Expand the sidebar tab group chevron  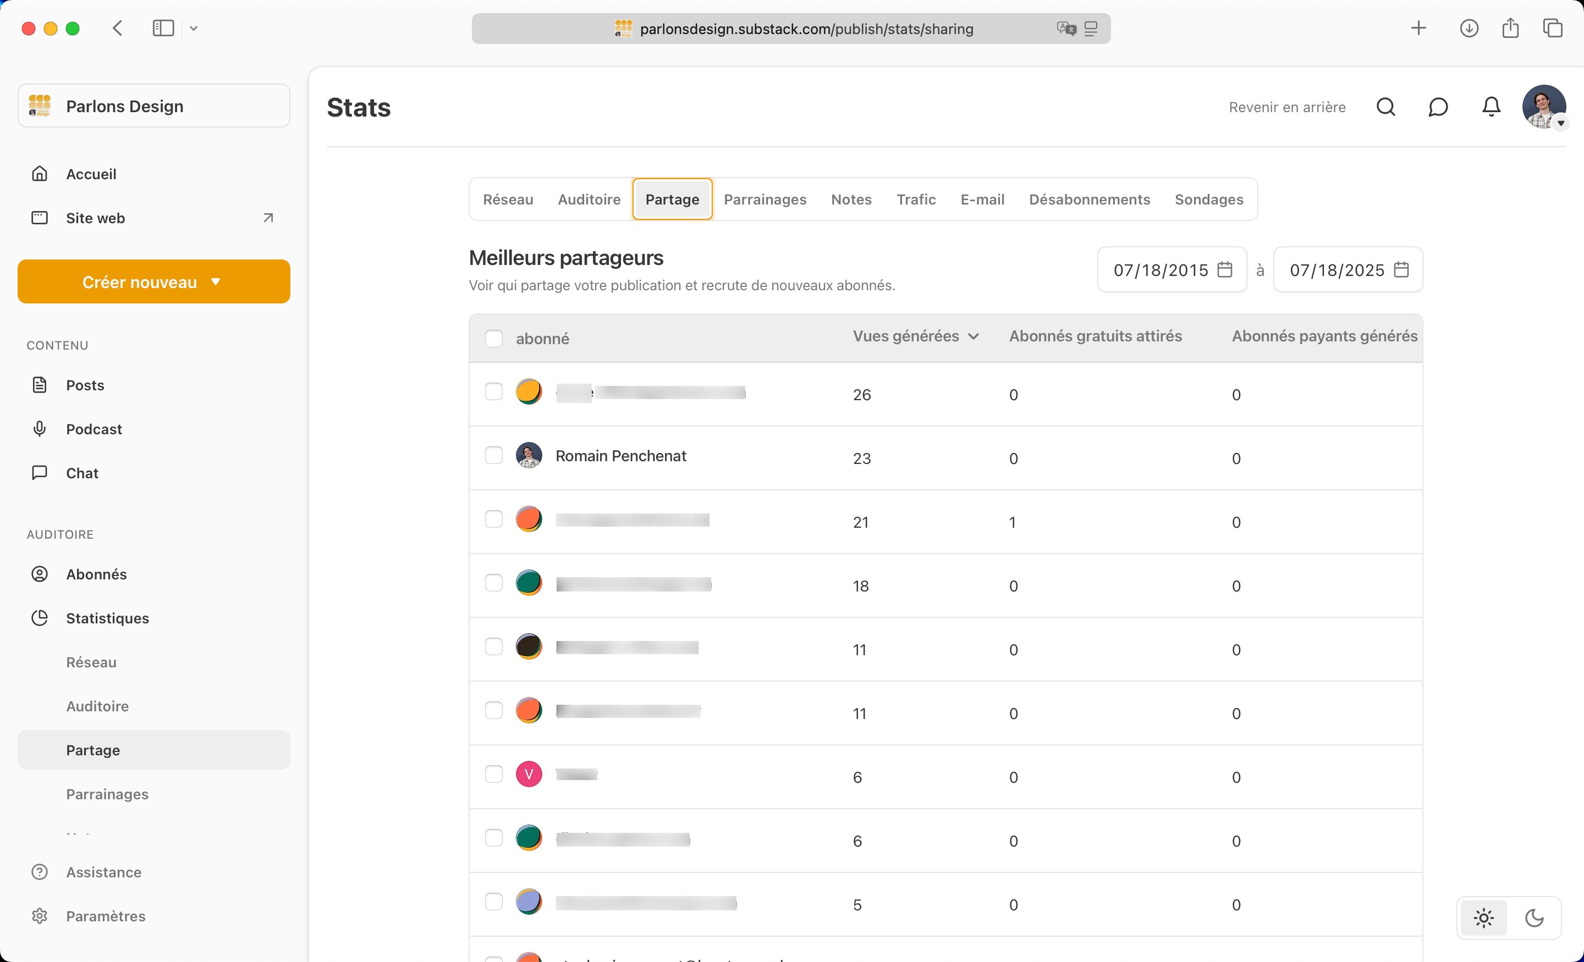pos(194,28)
